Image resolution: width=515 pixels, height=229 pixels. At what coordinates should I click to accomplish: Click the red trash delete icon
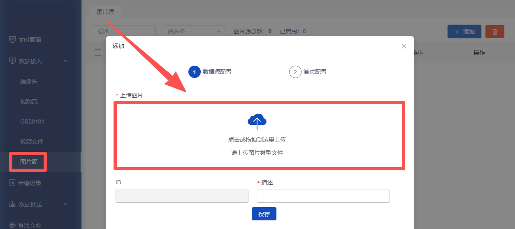coord(495,32)
